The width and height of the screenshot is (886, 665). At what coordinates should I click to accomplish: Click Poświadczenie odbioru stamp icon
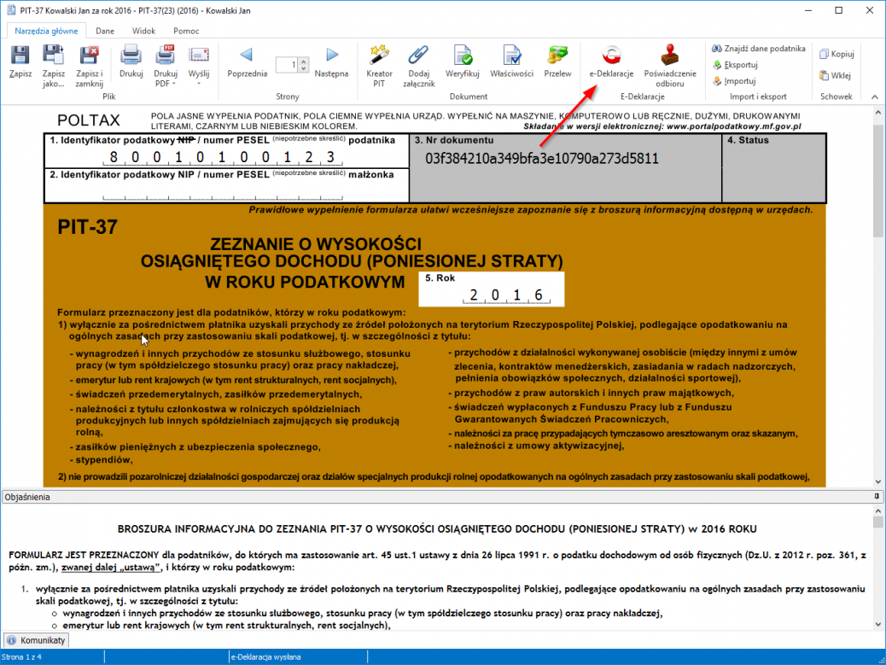click(x=670, y=61)
